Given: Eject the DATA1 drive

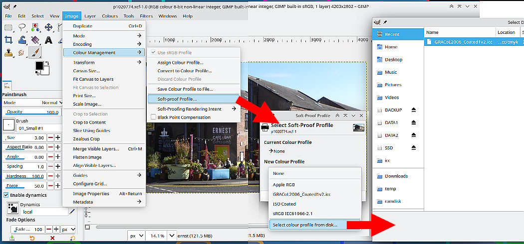Looking at the screenshot, I should pos(413,122).
